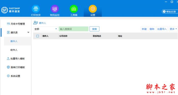The width and height of the screenshot is (178, 95).
Task: Click the 公司名称 column header
Action: (x=63, y=36)
